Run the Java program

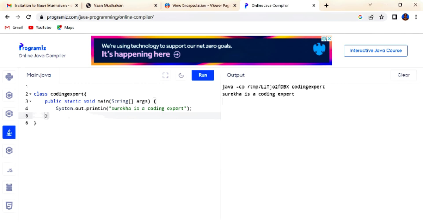coord(203,75)
